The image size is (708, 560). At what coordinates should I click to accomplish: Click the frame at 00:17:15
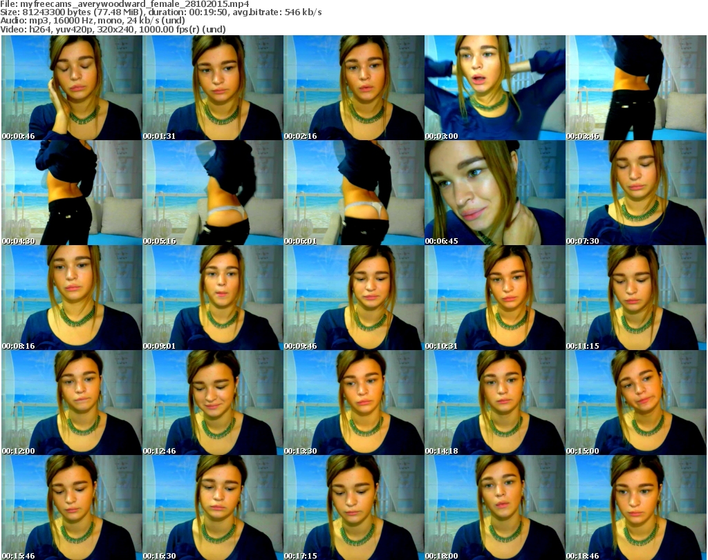(353, 508)
